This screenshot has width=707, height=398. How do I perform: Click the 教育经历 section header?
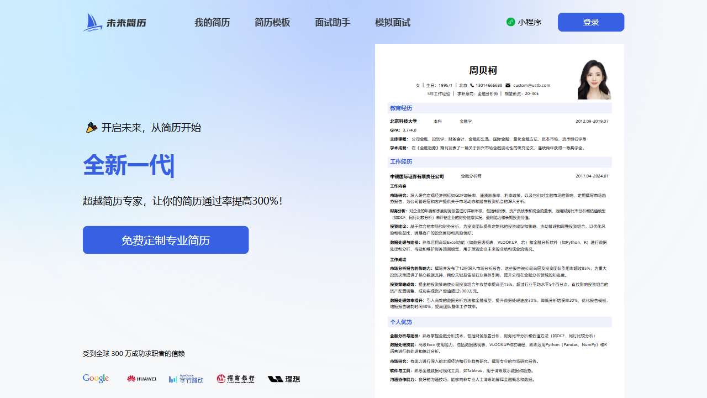[x=401, y=108]
